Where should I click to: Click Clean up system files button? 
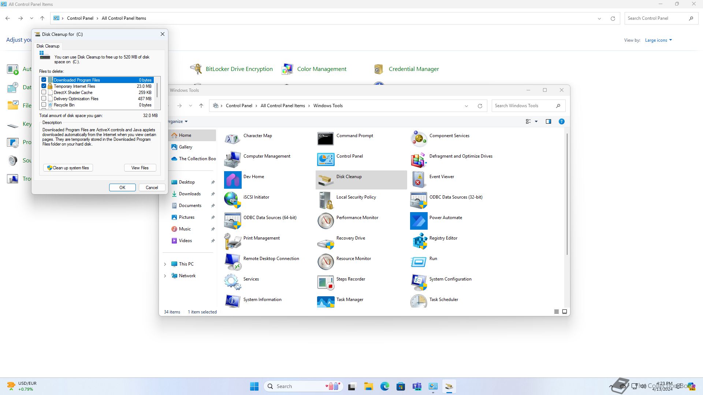coord(68,168)
